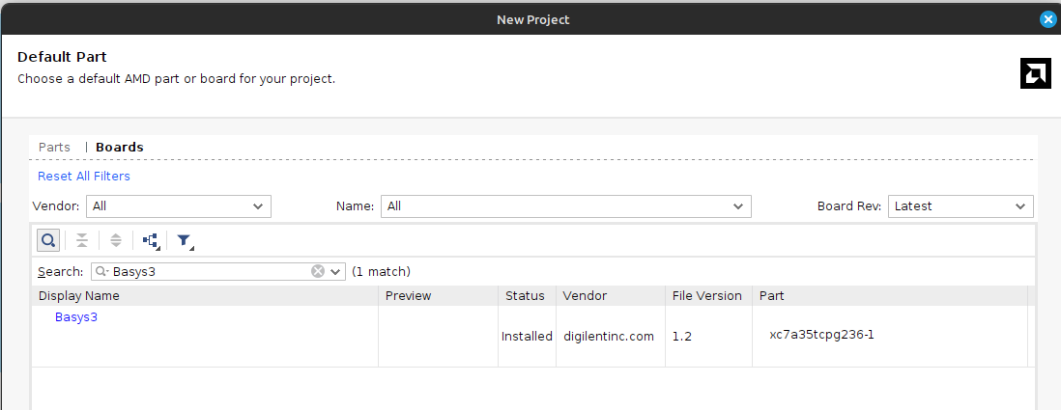The width and height of the screenshot is (1061, 410).
Task: Select the Basys3 board entry
Action: [76, 316]
